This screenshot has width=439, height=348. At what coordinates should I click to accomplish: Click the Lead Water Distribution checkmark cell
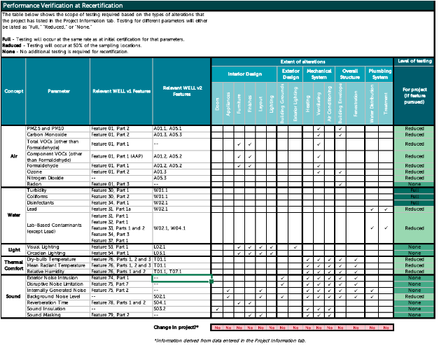coord(372,209)
